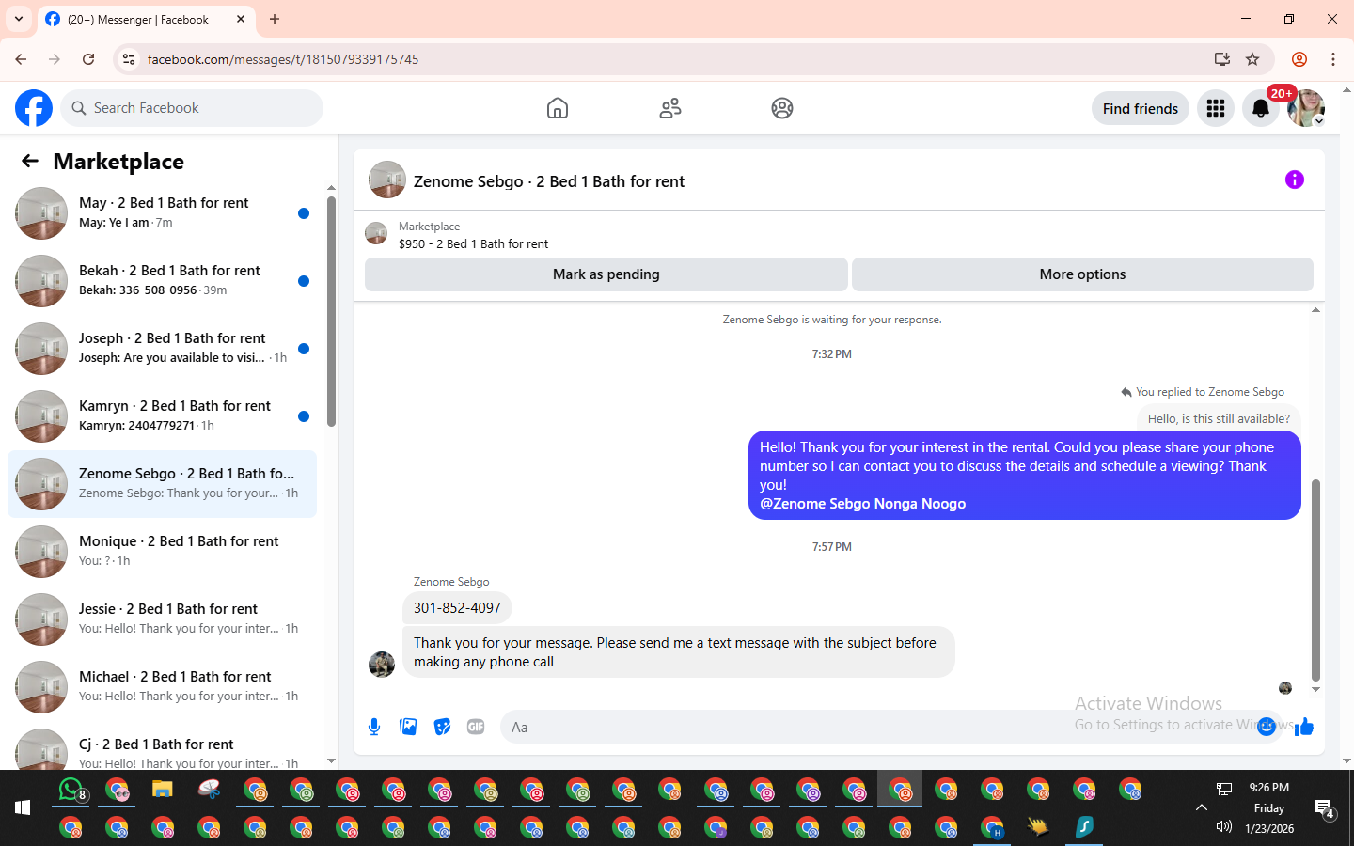
Task: Open the tab search dropdown arrow
Action: [19, 19]
